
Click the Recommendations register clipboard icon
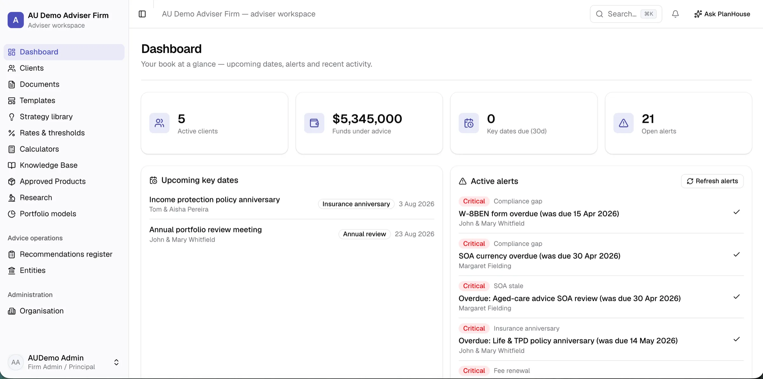pyautogui.click(x=12, y=254)
